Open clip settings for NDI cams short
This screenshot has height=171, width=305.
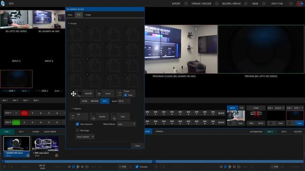pos(57,155)
